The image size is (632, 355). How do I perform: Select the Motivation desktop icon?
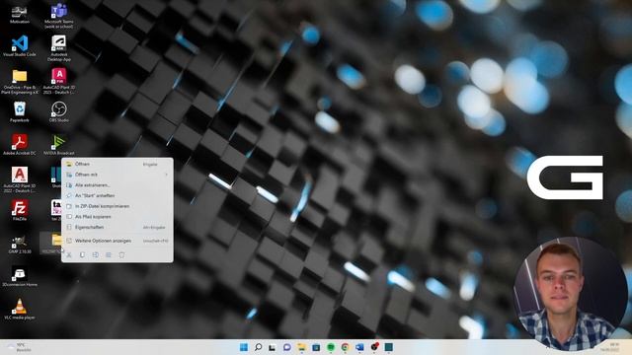tap(20, 15)
